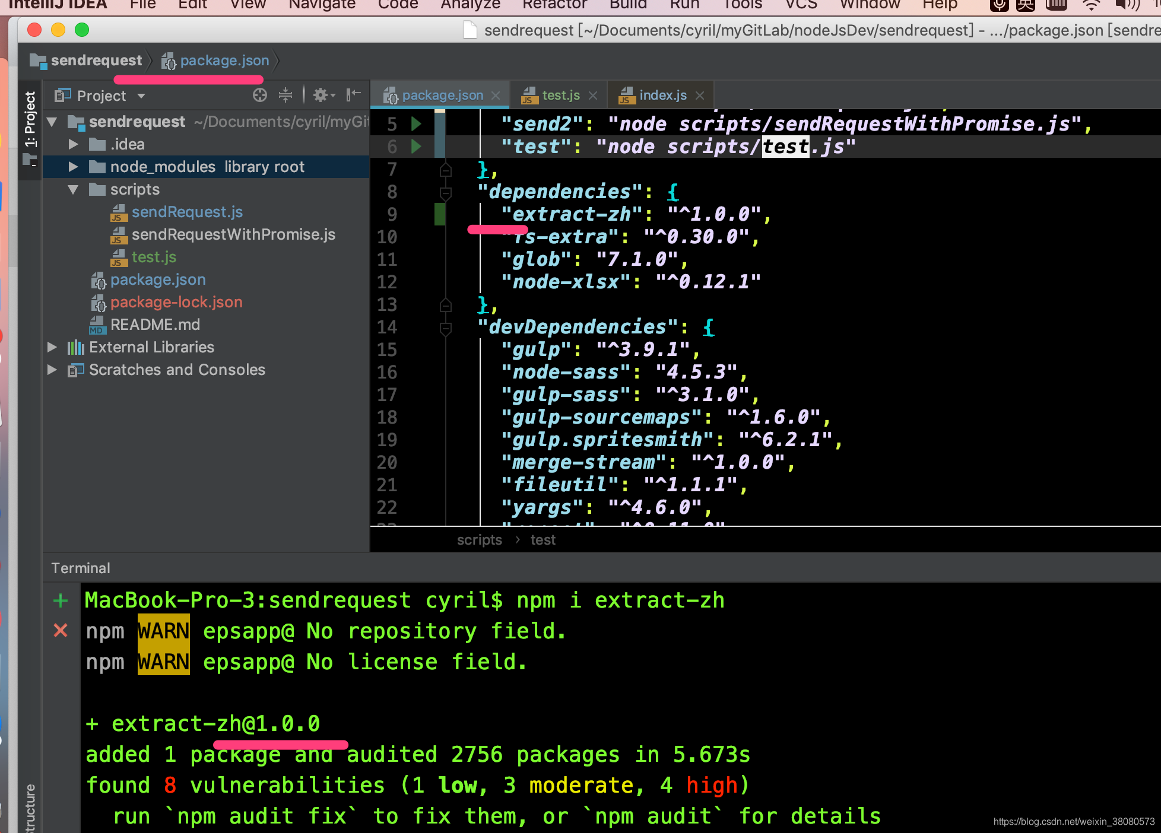Fold the dependencies block at line 8
Screen dimensions: 1161x833
point(446,193)
